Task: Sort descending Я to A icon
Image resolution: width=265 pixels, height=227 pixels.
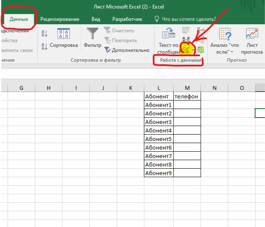Action: (44, 46)
